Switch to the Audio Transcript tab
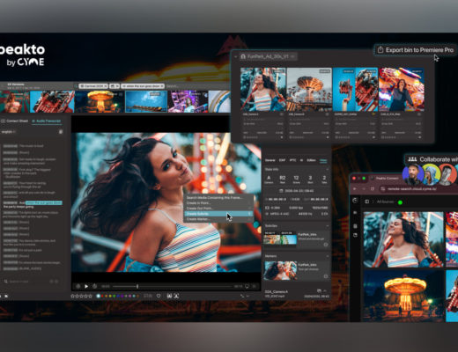The width and height of the screenshot is (458, 352). pyautogui.click(x=46, y=121)
